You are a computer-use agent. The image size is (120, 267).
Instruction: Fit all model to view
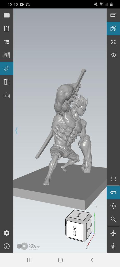[113, 42]
